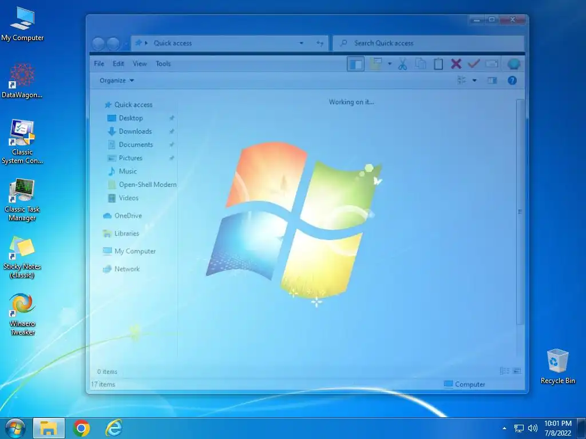Screen dimensions: 586x439
Task: Click the change view layout icon
Action: (x=462, y=80)
